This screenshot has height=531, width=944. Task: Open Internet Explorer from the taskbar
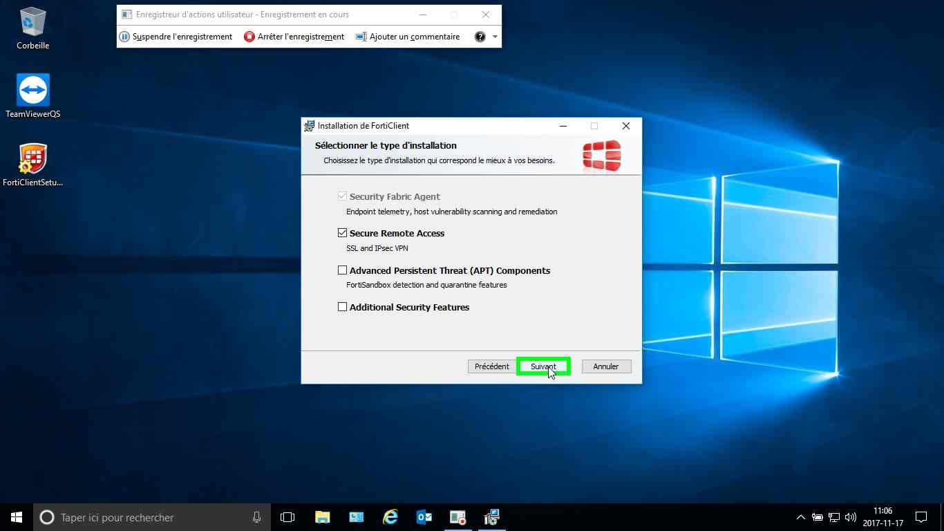(x=390, y=517)
